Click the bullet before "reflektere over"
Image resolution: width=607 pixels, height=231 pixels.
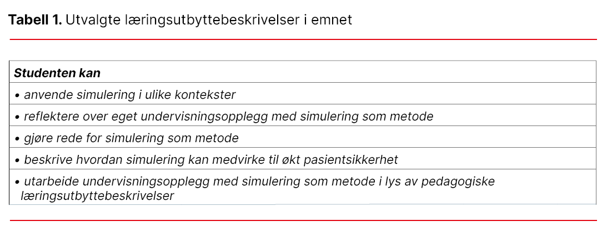(x=18, y=117)
